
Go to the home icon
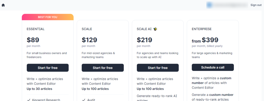[3, 5]
